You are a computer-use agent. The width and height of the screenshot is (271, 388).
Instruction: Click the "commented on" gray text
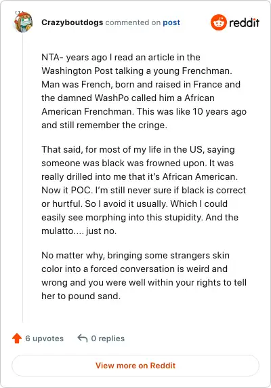tap(133, 22)
